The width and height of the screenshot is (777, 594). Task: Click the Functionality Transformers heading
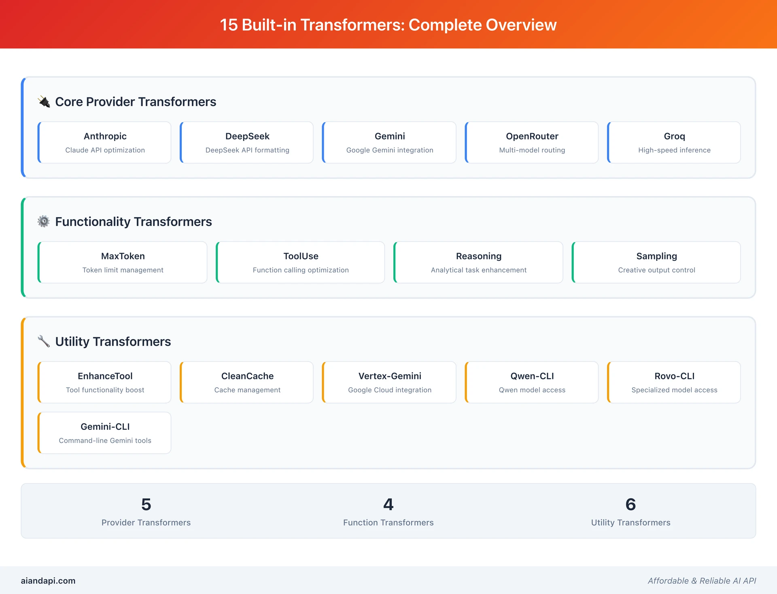click(134, 222)
